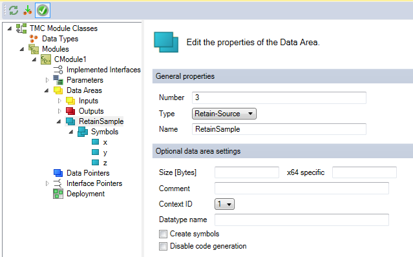Click the x64 specific input field

click(365, 172)
